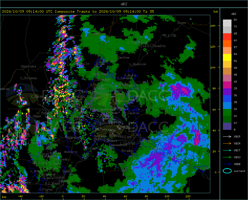Select the white 70 dBZ color swatch
The image size is (248, 200).
(227, 23)
